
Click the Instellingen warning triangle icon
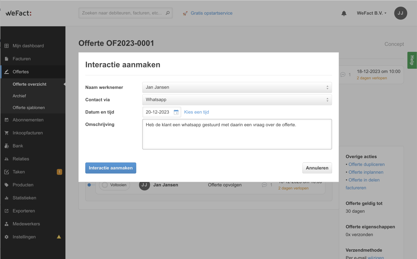(59, 237)
